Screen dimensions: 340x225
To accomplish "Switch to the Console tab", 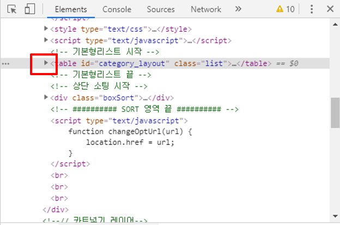I will (x=117, y=9).
